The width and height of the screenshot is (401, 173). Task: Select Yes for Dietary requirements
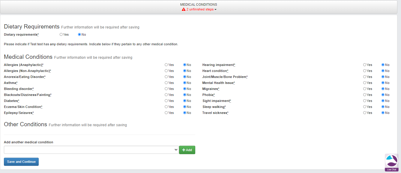pyautogui.click(x=61, y=34)
